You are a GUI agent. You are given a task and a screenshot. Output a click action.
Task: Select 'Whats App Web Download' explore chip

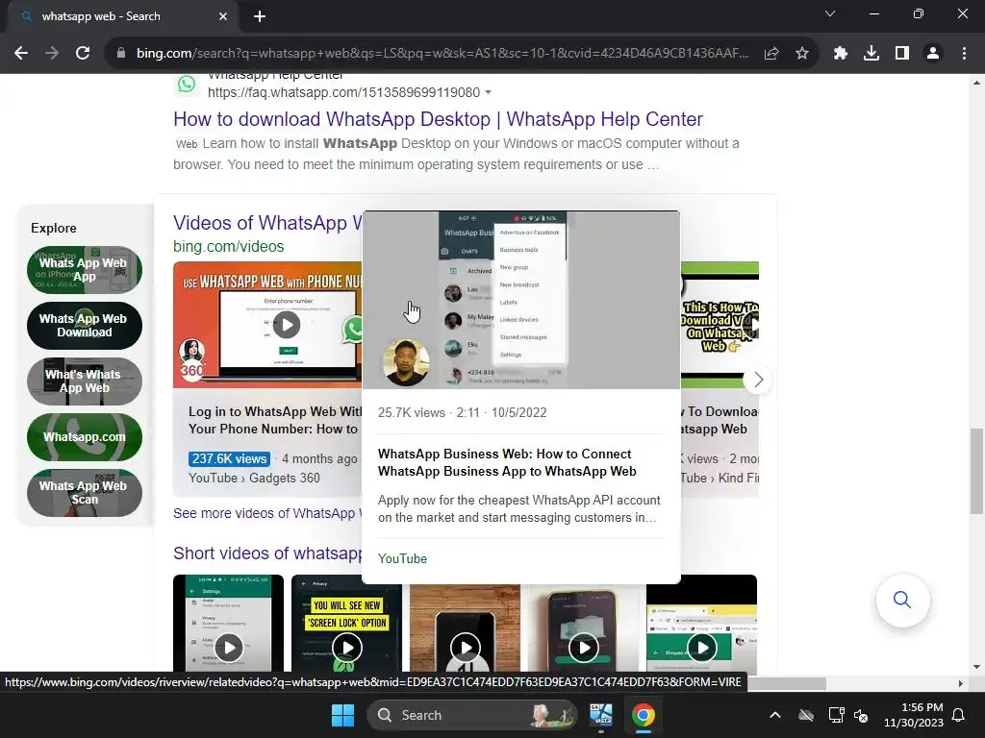click(x=85, y=326)
